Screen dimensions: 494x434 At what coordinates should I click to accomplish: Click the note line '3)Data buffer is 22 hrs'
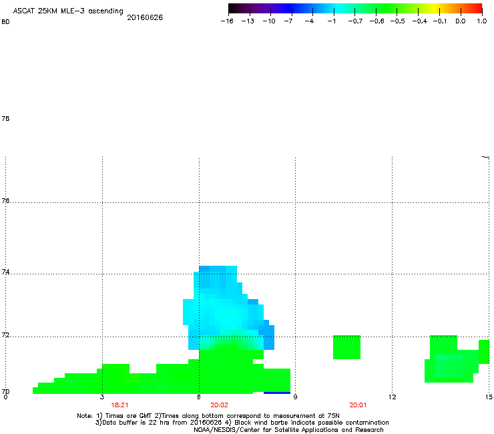click(x=242, y=423)
